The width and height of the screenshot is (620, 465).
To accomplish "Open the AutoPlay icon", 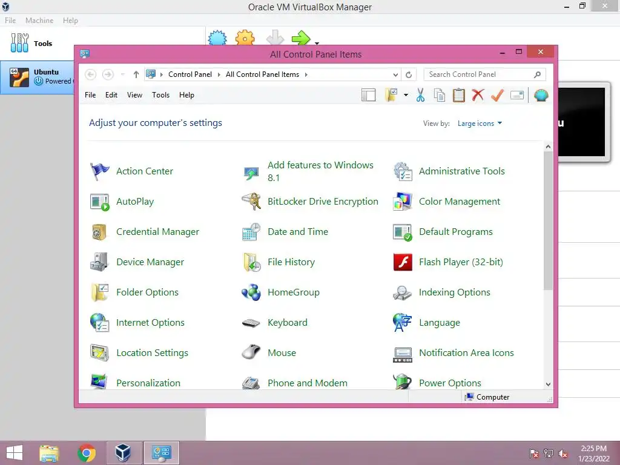I will 99,202.
